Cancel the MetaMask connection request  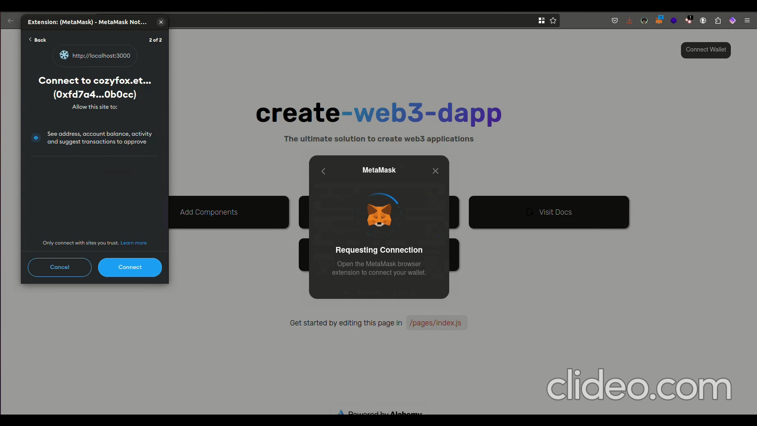60,267
